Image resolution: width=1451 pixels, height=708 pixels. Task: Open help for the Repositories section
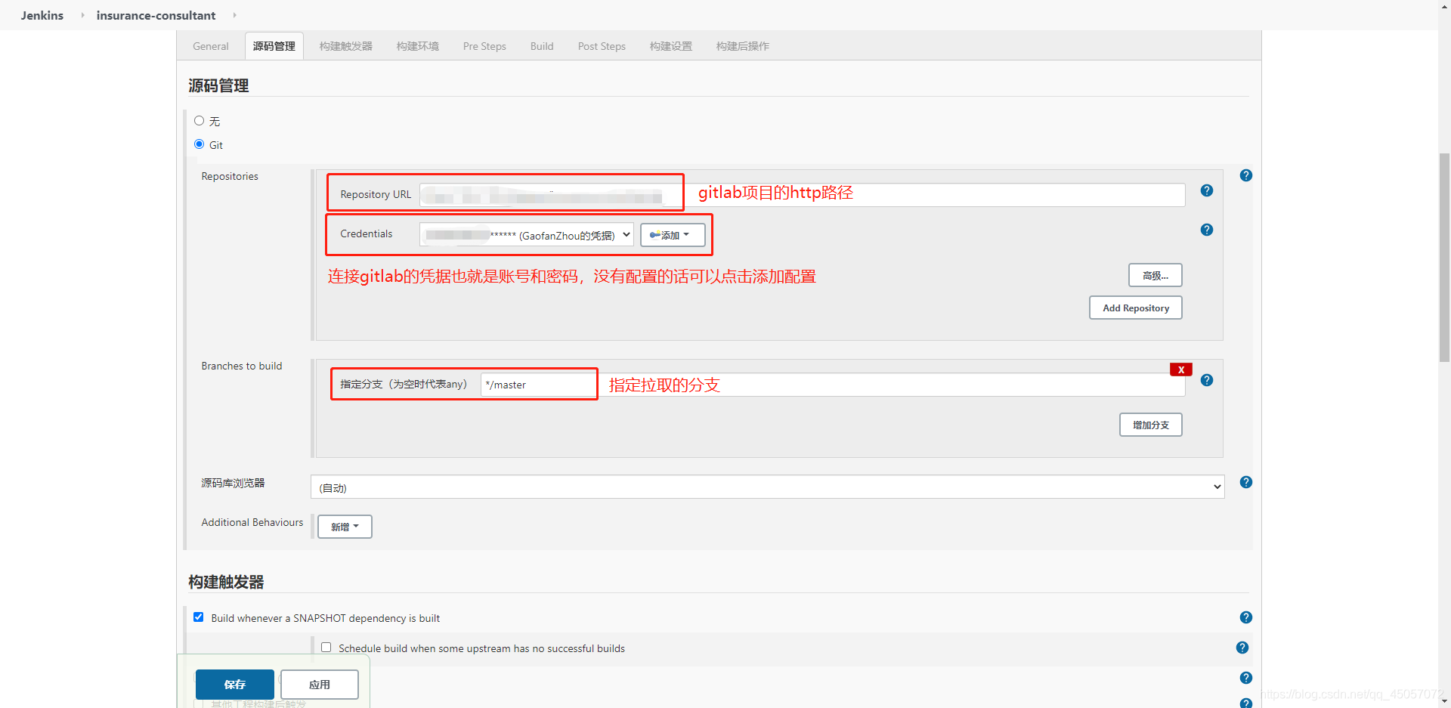point(1246,175)
